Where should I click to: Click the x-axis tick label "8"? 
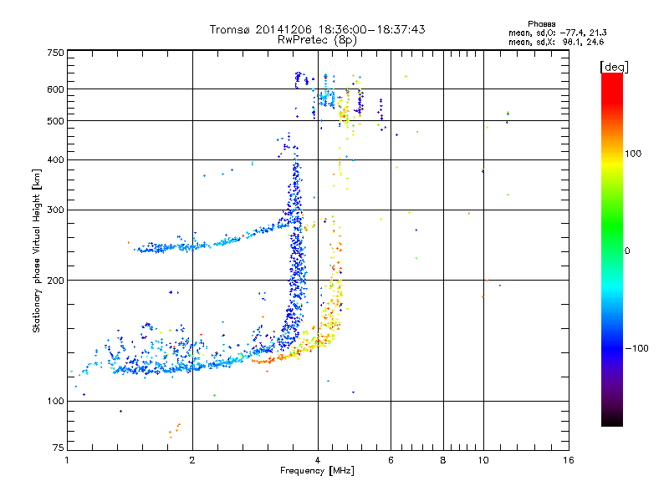[443, 460]
